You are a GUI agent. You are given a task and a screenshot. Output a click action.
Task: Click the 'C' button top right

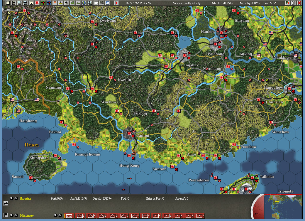(x=294, y=3)
